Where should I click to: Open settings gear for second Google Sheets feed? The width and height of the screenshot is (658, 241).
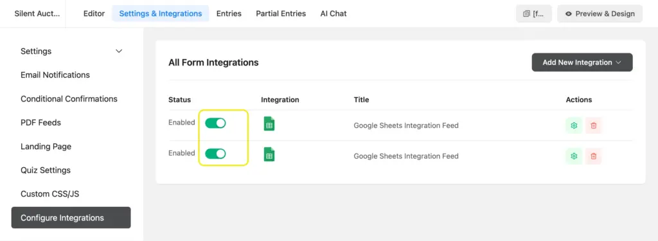point(574,156)
